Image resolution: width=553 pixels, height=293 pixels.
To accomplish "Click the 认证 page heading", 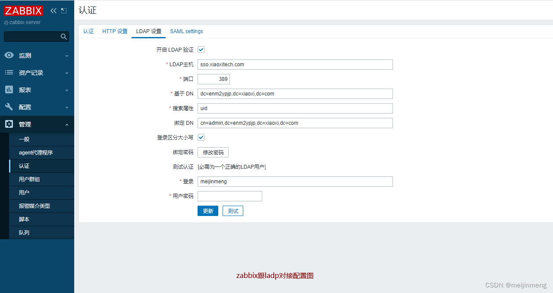I will pos(88,10).
